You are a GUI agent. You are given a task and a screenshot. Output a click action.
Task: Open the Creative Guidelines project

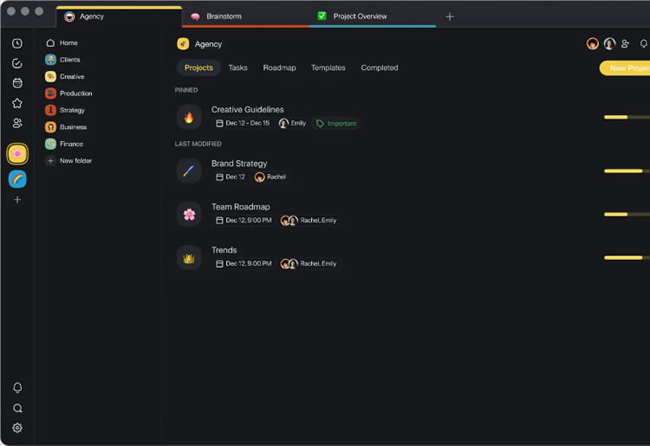point(248,109)
